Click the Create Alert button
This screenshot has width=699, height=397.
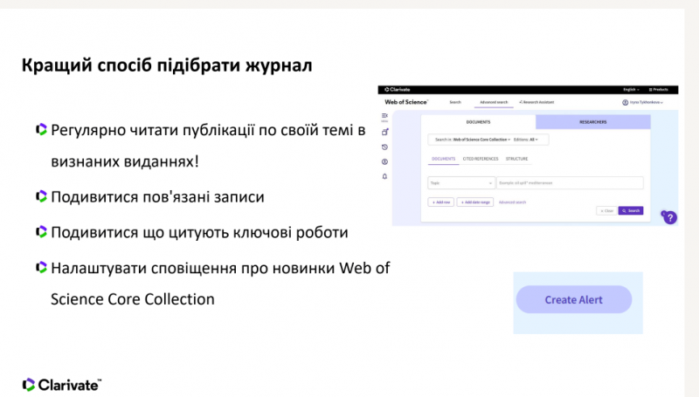pyautogui.click(x=574, y=299)
